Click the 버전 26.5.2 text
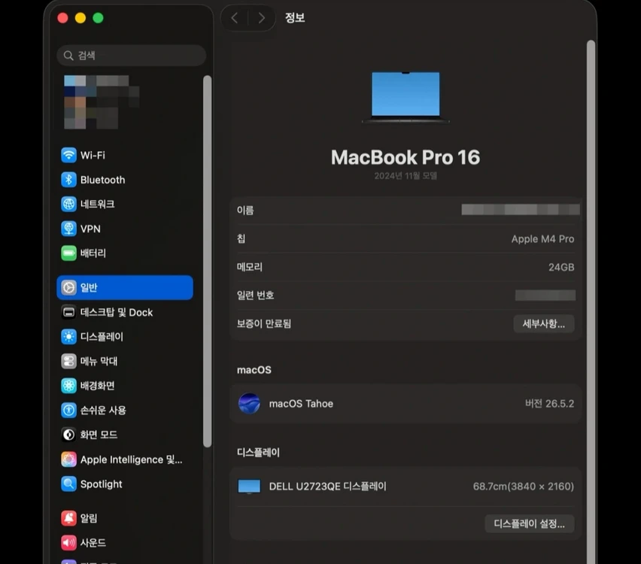 coord(549,403)
